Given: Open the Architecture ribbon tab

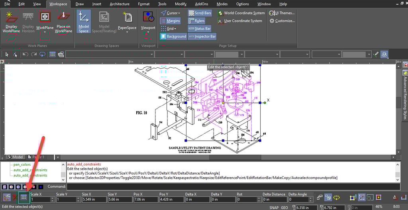Looking at the screenshot, I should [x=120, y=4].
